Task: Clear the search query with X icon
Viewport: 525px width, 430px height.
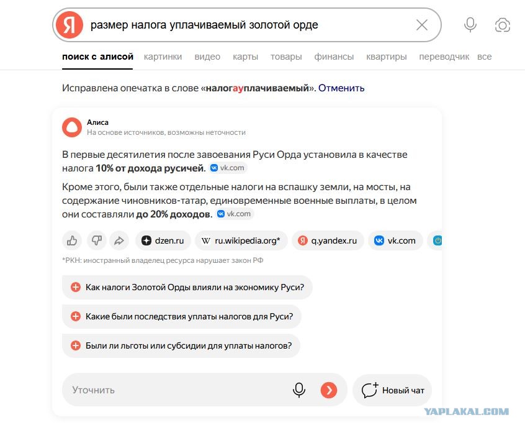Action: [421, 25]
